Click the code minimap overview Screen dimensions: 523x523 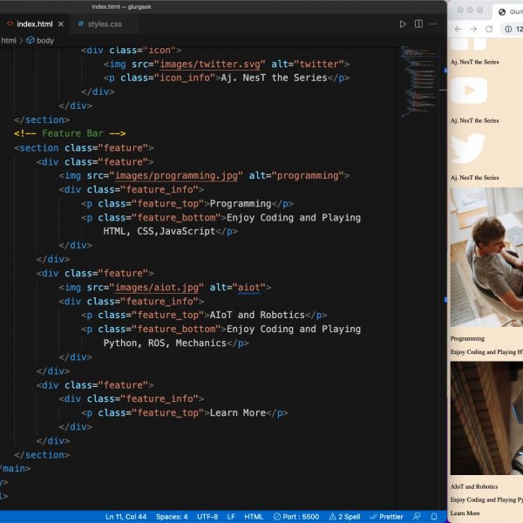[415, 83]
